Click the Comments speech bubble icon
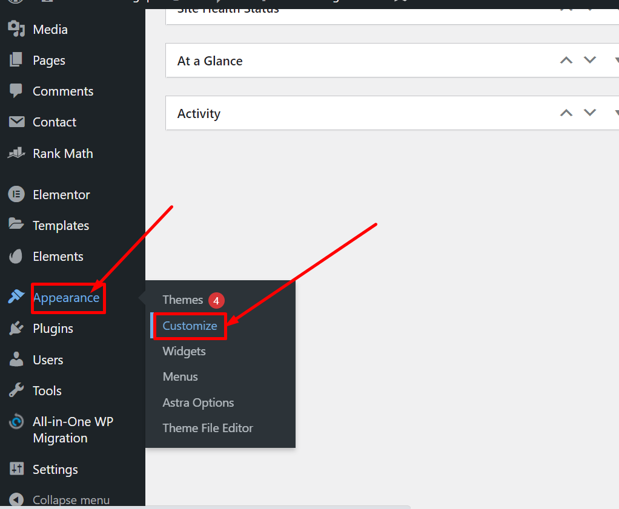The image size is (619, 509). pos(16,91)
